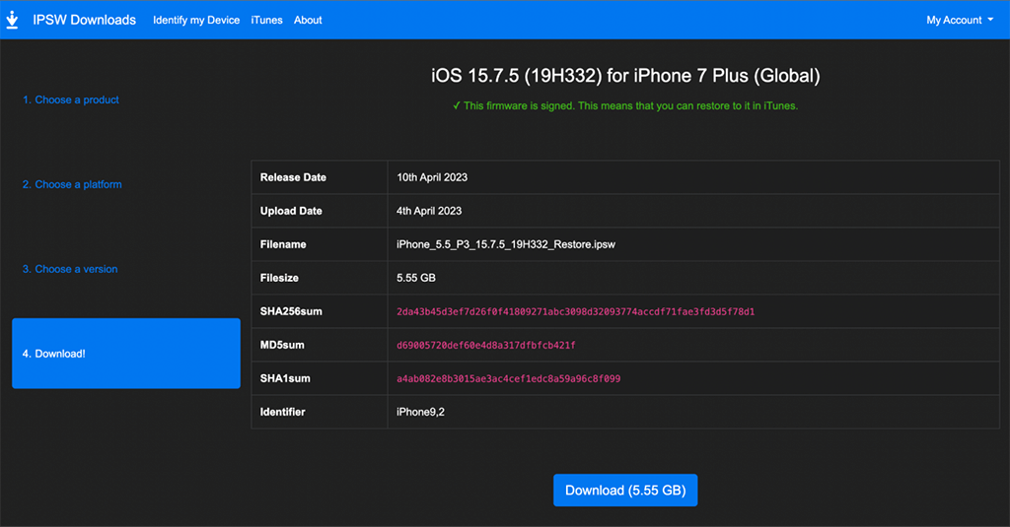Click the iPhone9,2 identifier value
The width and height of the screenshot is (1010, 527).
tap(420, 412)
